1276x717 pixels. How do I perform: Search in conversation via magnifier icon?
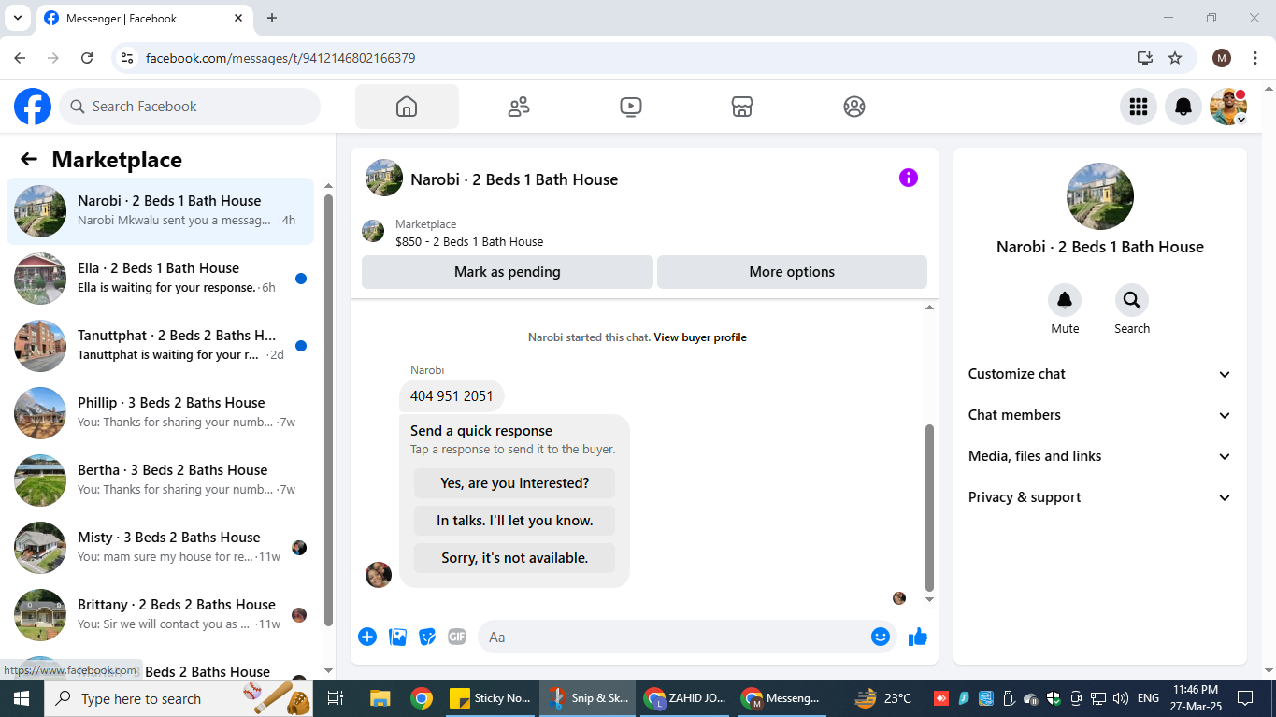[1132, 300]
